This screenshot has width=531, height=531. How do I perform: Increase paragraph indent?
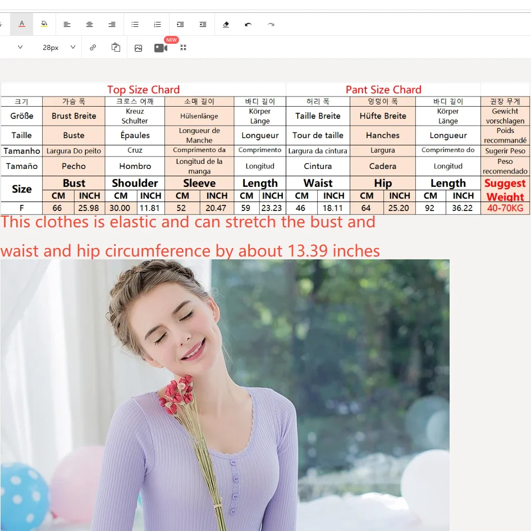point(180,24)
